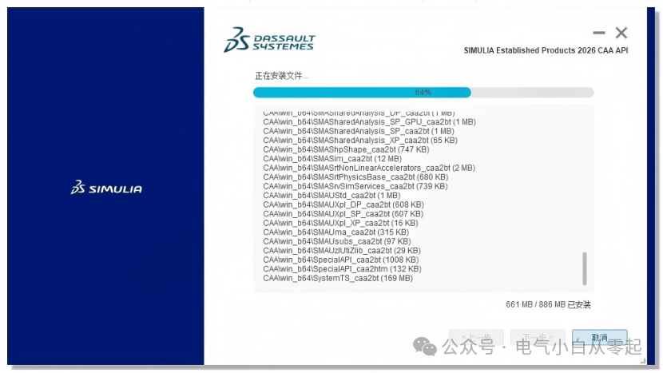This screenshot has width=663, height=373.
Task: Click the Dassault Systemes logo
Action: [x=269, y=40]
